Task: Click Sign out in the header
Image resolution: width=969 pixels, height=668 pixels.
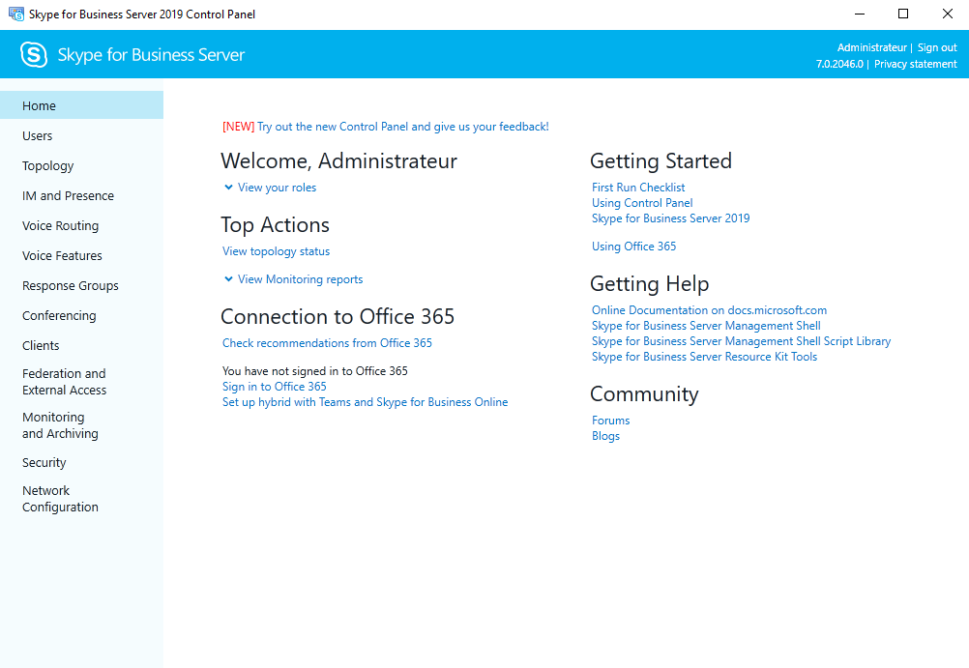Action: coord(937,47)
